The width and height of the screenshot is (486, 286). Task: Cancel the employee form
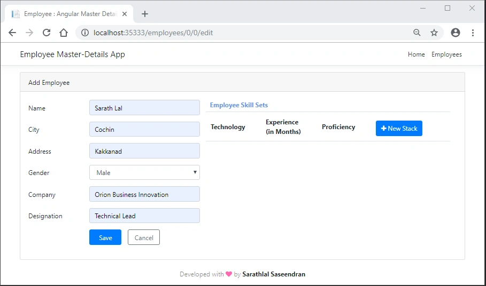[144, 237]
